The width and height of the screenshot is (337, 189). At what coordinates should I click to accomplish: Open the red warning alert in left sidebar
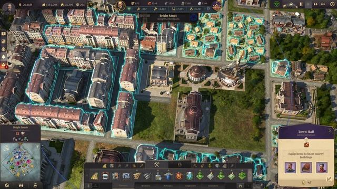click(x=4, y=65)
